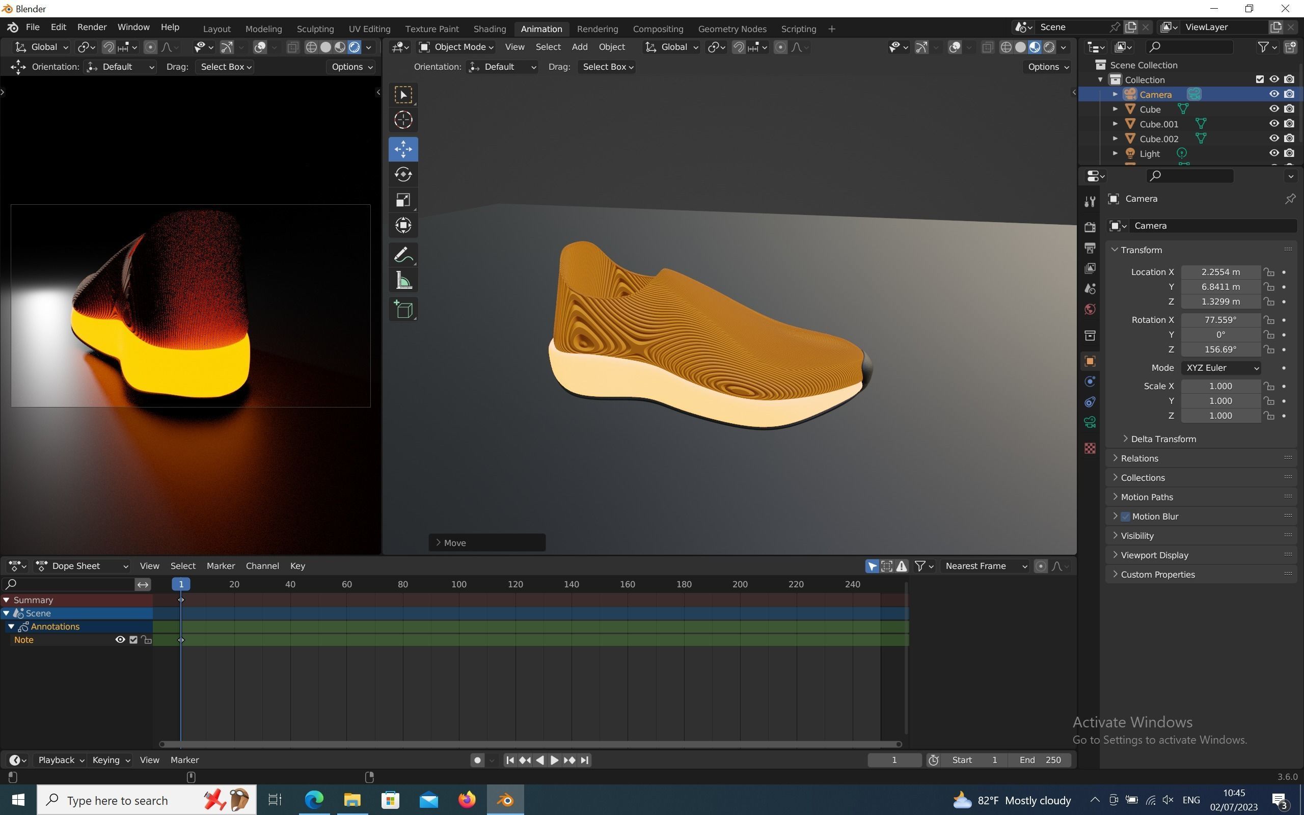This screenshot has width=1304, height=815.
Task: Pin the Camera properties panel
Action: coord(1290,199)
